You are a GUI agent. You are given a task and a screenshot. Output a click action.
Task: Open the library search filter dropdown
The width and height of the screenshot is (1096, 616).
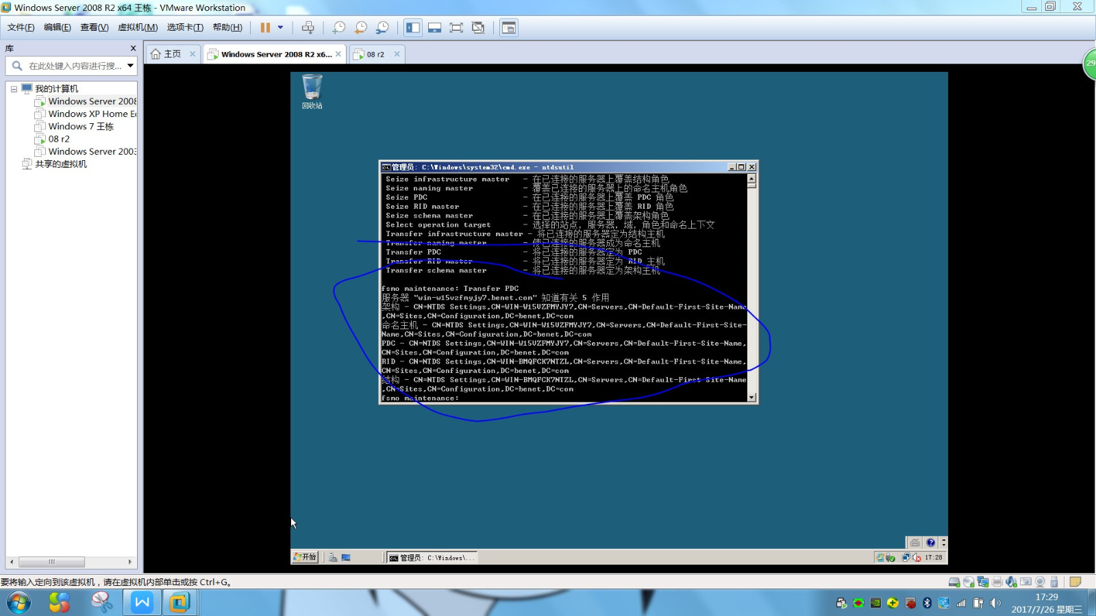click(x=130, y=66)
